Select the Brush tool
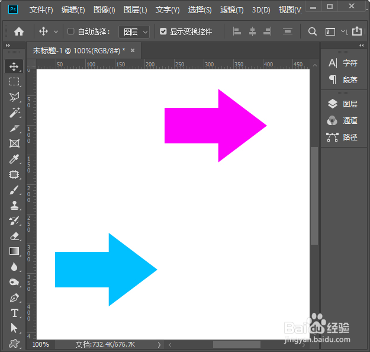This screenshot has height=352, width=370. [x=14, y=190]
